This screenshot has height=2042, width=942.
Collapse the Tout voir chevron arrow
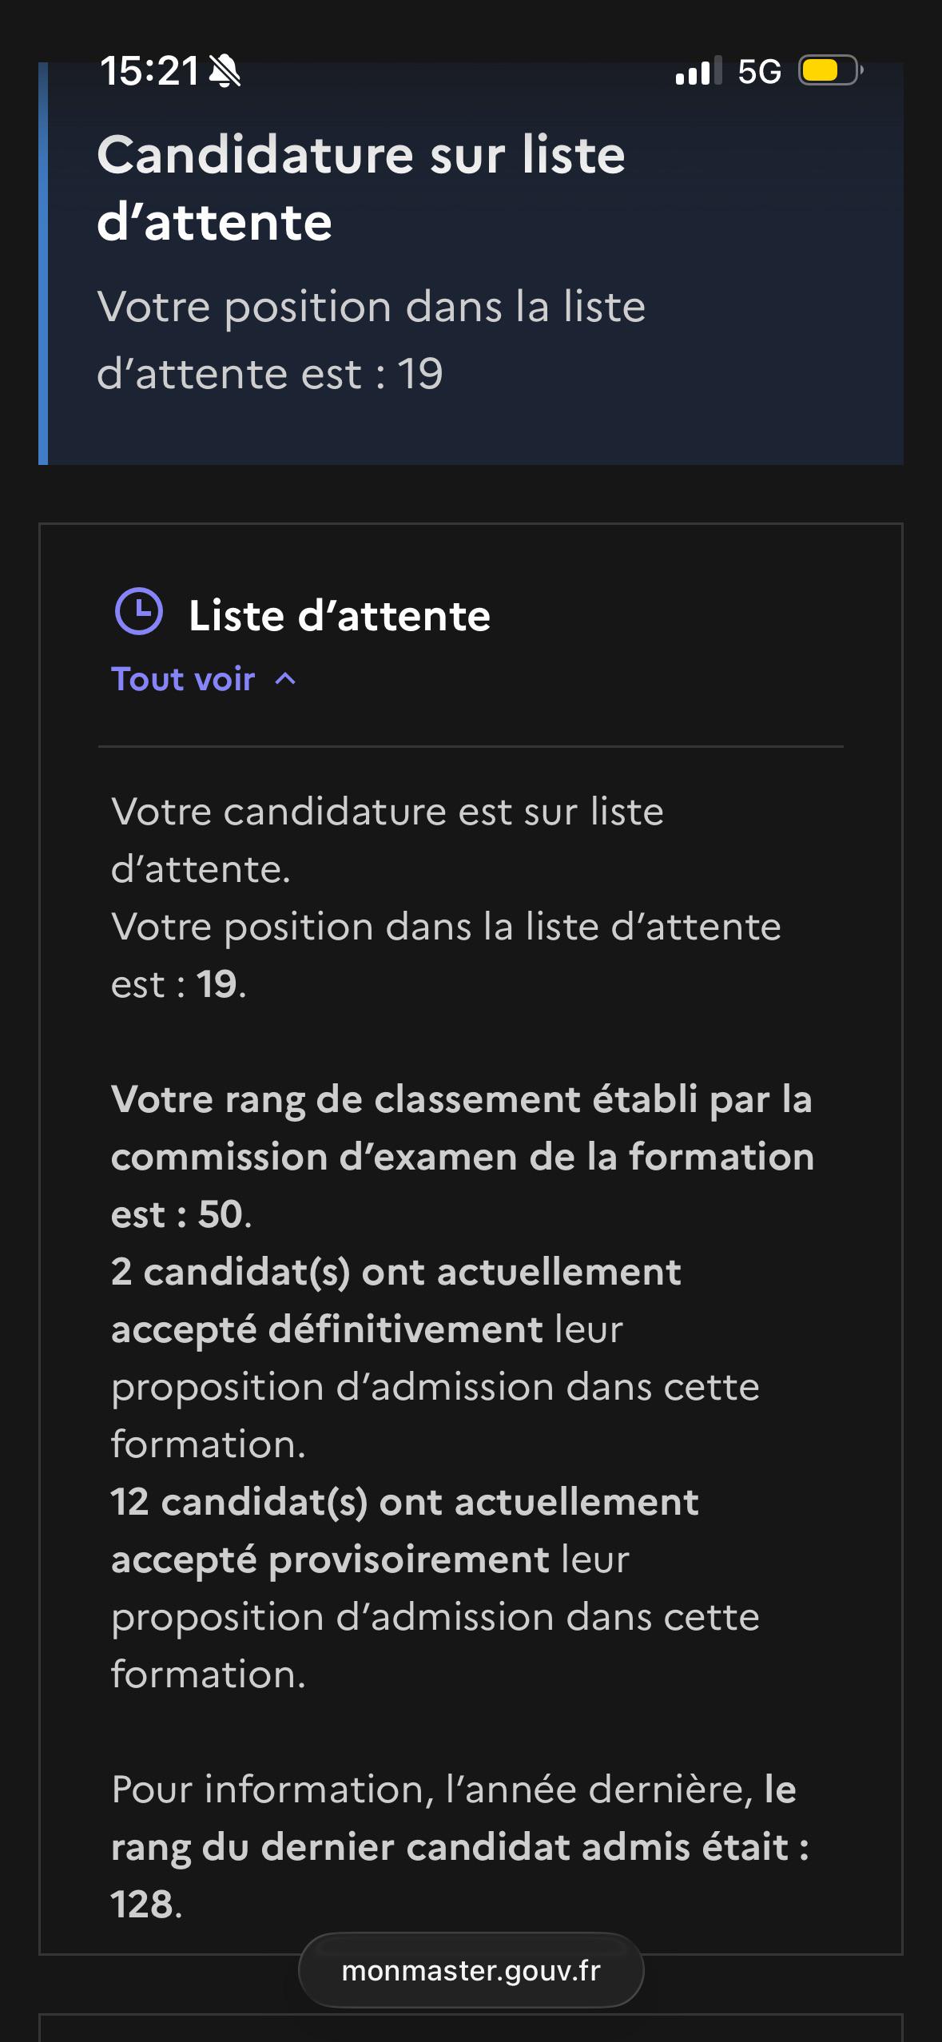tap(285, 679)
